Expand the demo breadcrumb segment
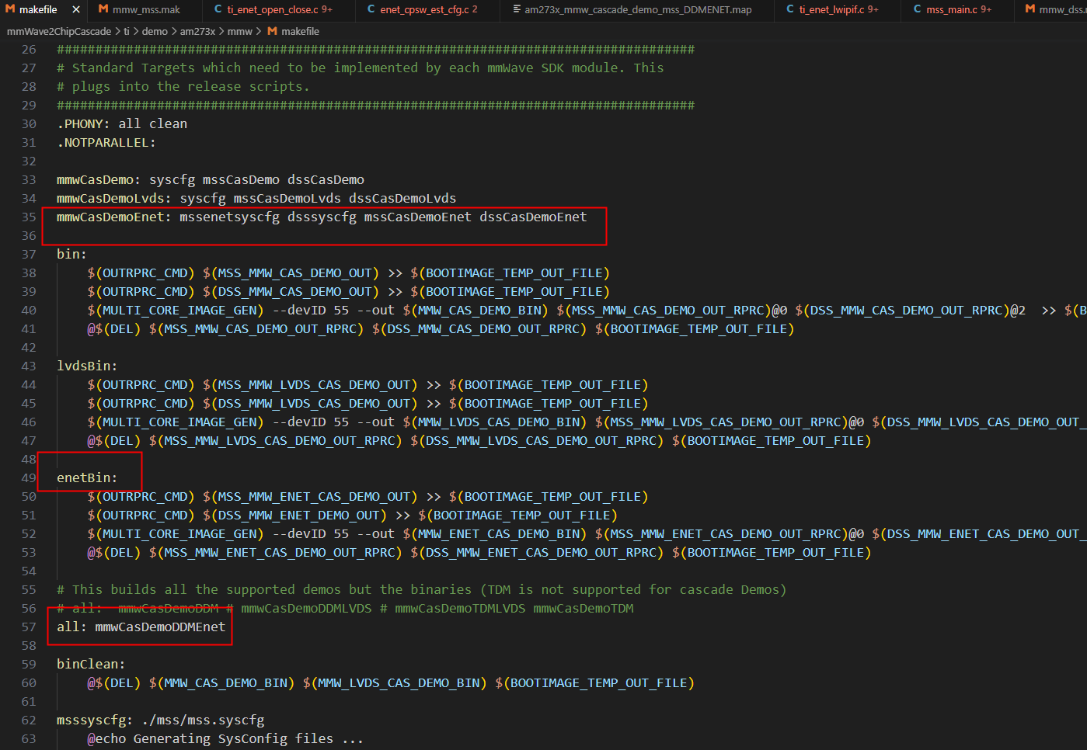1087x750 pixels. pos(155,31)
